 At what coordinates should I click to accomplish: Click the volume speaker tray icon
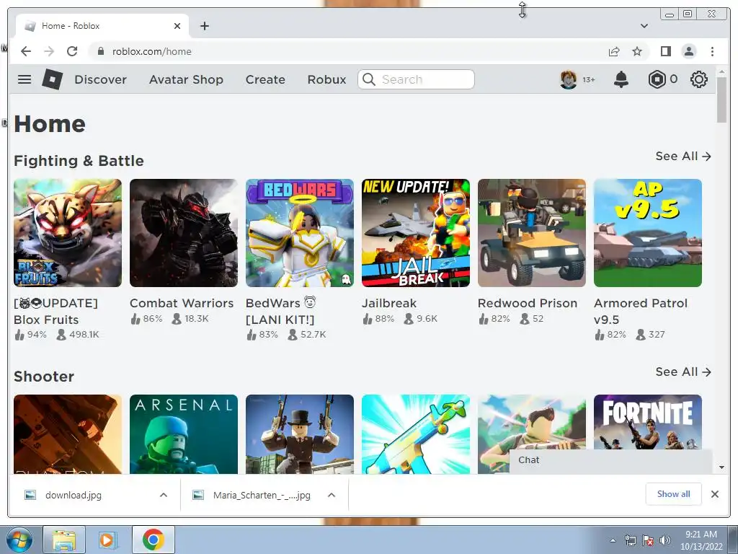coord(664,540)
